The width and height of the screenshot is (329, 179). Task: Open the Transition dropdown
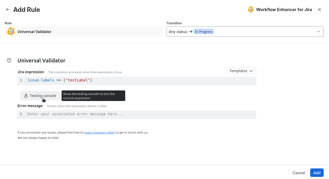(245, 31)
